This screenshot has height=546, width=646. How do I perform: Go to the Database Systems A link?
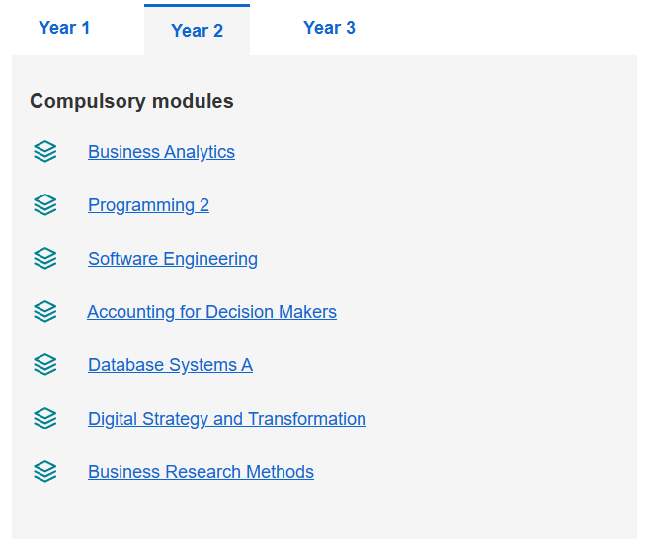pyautogui.click(x=170, y=365)
